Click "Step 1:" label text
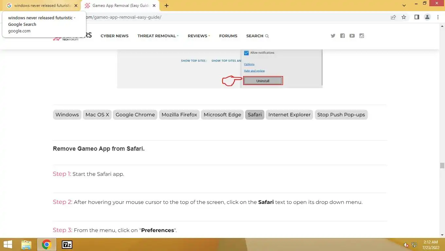The height and width of the screenshot is (251, 445). tap(62, 174)
